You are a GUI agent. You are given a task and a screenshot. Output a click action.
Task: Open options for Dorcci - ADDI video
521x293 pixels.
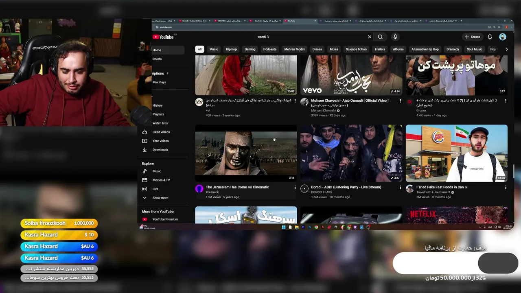[x=400, y=187]
